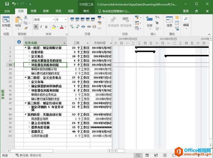Expand the 自我评估 task row

(x=29, y=52)
